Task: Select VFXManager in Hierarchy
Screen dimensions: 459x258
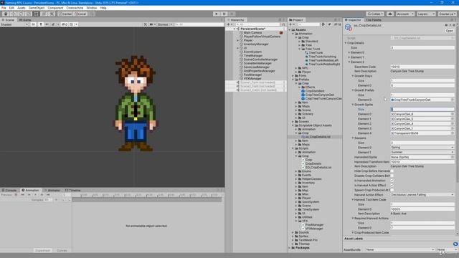Action: pyautogui.click(x=252, y=78)
